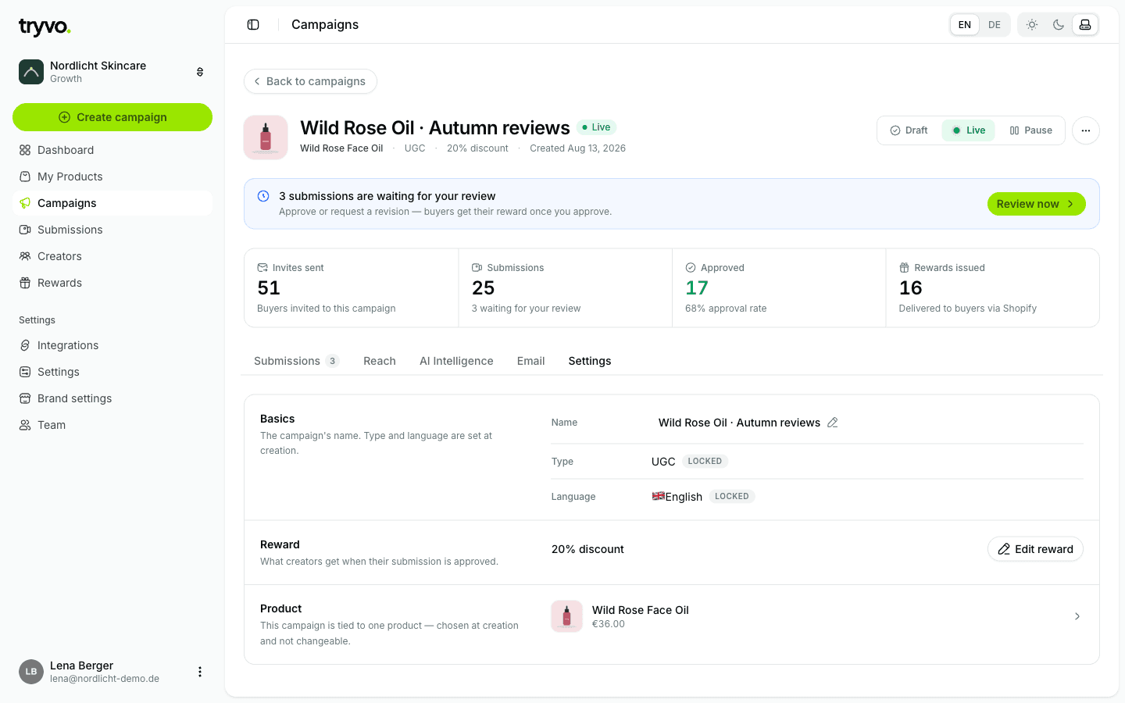Pause the campaign
The width and height of the screenshot is (1125, 703).
(x=1031, y=130)
